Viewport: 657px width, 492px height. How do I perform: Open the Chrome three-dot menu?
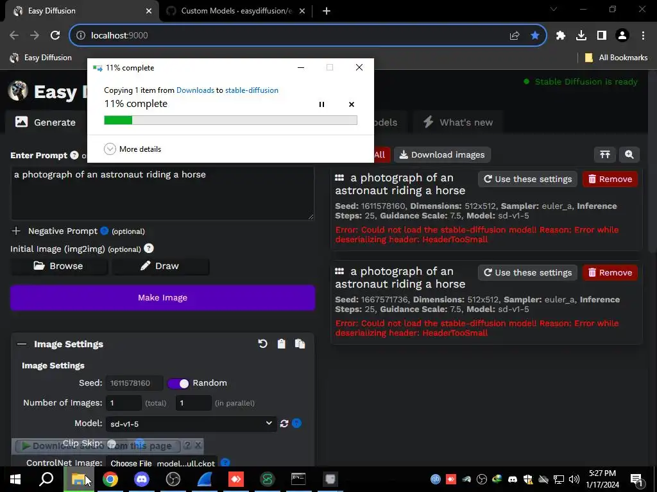pyautogui.click(x=643, y=36)
